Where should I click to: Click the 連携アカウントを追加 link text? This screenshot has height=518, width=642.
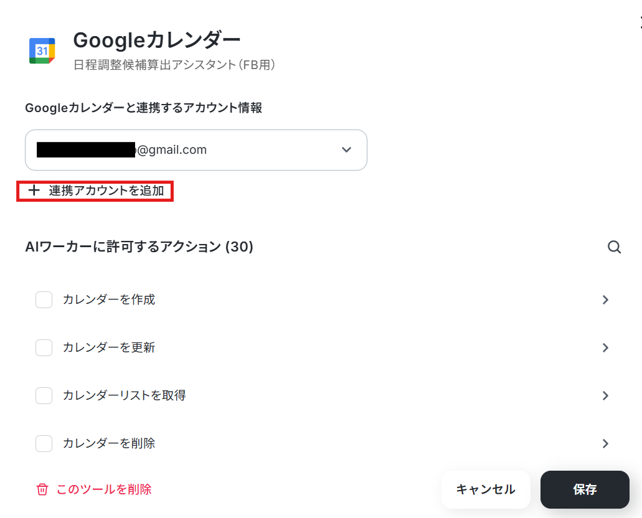(x=106, y=191)
